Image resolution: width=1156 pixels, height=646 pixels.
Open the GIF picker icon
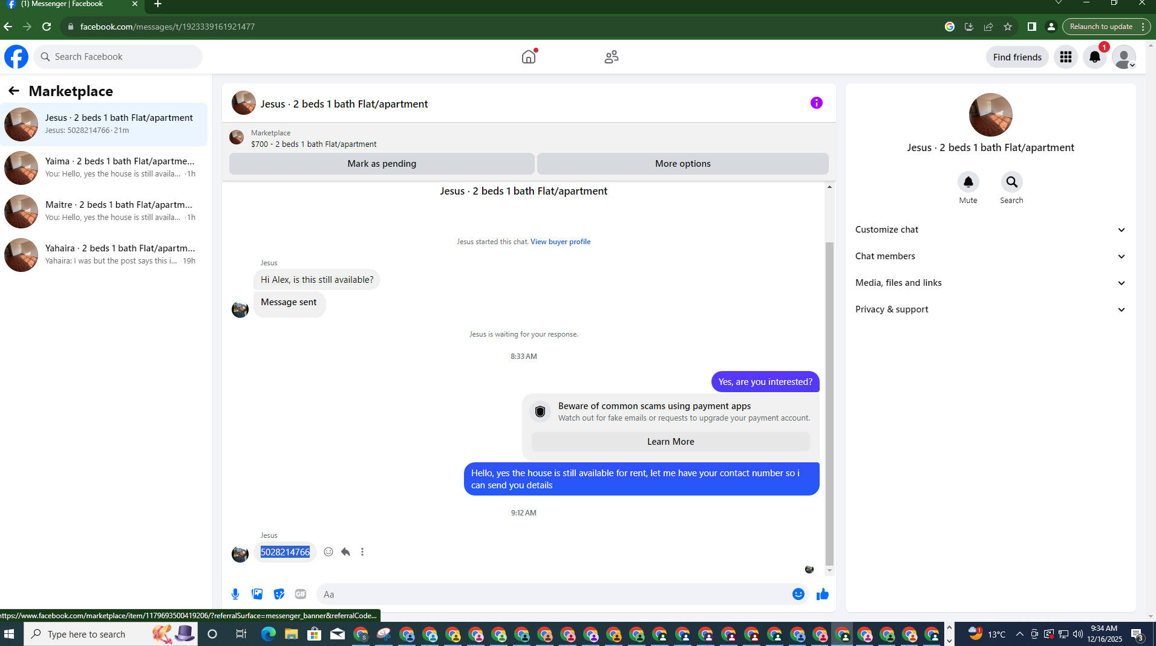pyautogui.click(x=301, y=594)
